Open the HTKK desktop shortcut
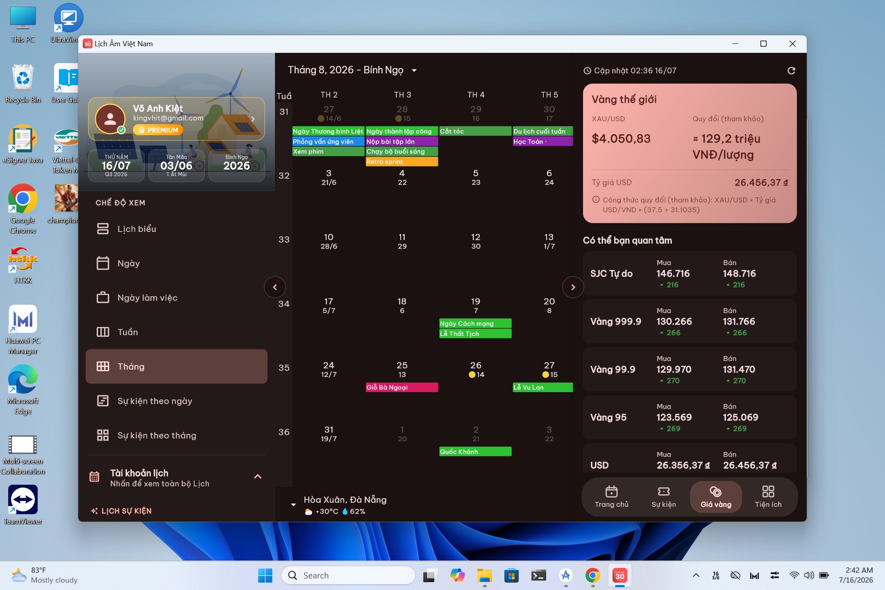The image size is (885, 590). [x=23, y=265]
